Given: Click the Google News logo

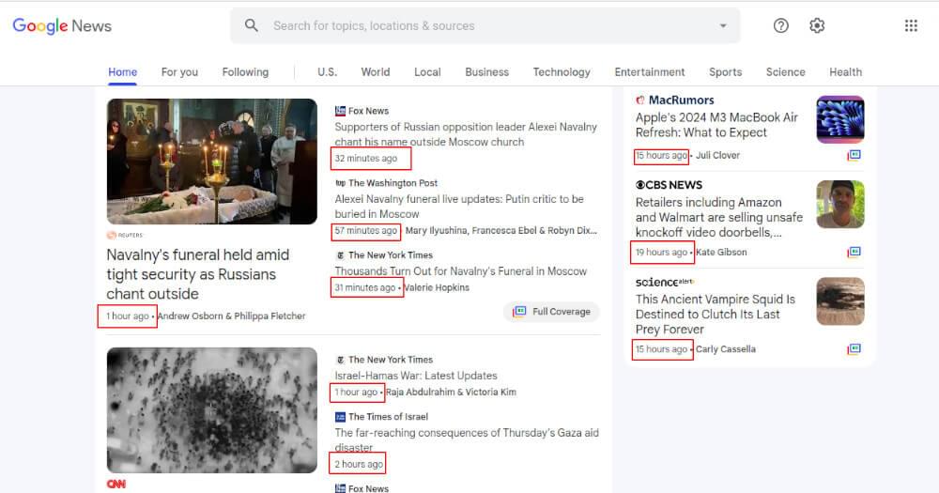Looking at the screenshot, I should [62, 25].
